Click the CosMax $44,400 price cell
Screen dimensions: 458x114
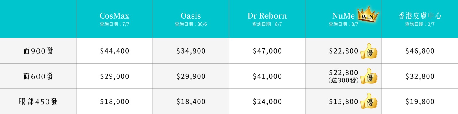click(x=114, y=51)
